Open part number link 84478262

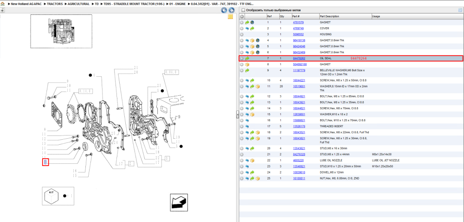pyautogui.click(x=299, y=58)
